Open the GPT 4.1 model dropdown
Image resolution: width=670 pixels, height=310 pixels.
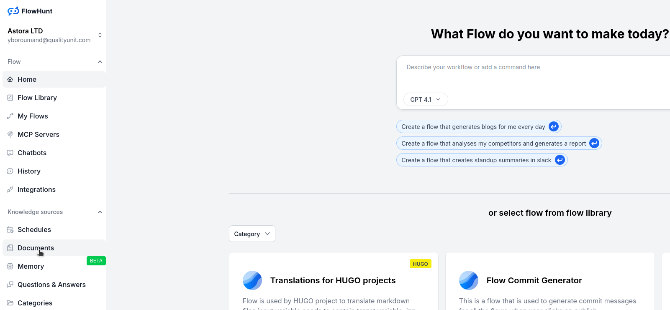(425, 99)
